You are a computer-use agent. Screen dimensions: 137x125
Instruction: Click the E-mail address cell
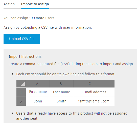point(94,92)
